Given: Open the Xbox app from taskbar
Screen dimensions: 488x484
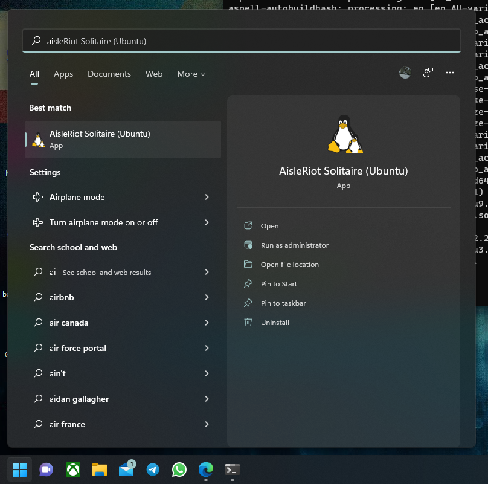Looking at the screenshot, I should point(73,469).
